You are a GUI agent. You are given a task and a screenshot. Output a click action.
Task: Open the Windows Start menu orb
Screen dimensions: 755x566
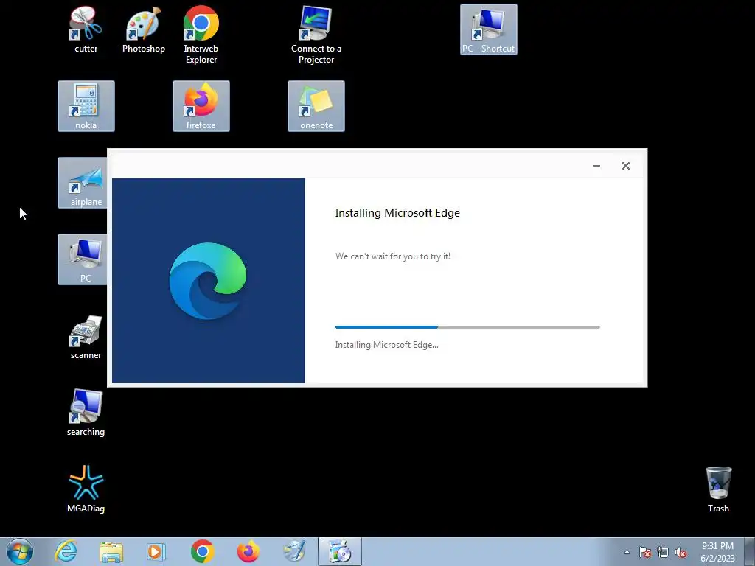tap(20, 551)
